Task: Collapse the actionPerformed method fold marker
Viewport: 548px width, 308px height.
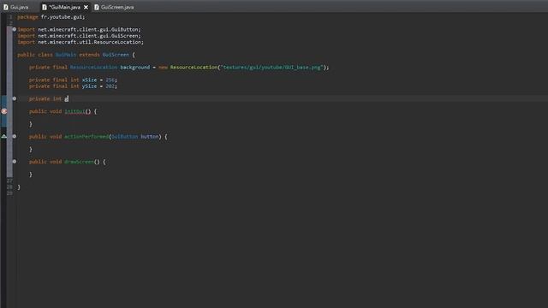Action: tap(15, 136)
